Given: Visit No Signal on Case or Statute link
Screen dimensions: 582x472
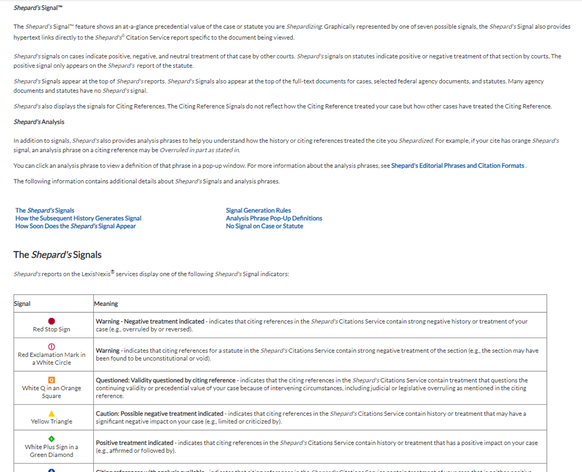Looking at the screenshot, I should pos(264,226).
